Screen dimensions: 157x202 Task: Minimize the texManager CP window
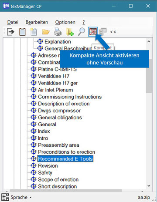[114, 6]
